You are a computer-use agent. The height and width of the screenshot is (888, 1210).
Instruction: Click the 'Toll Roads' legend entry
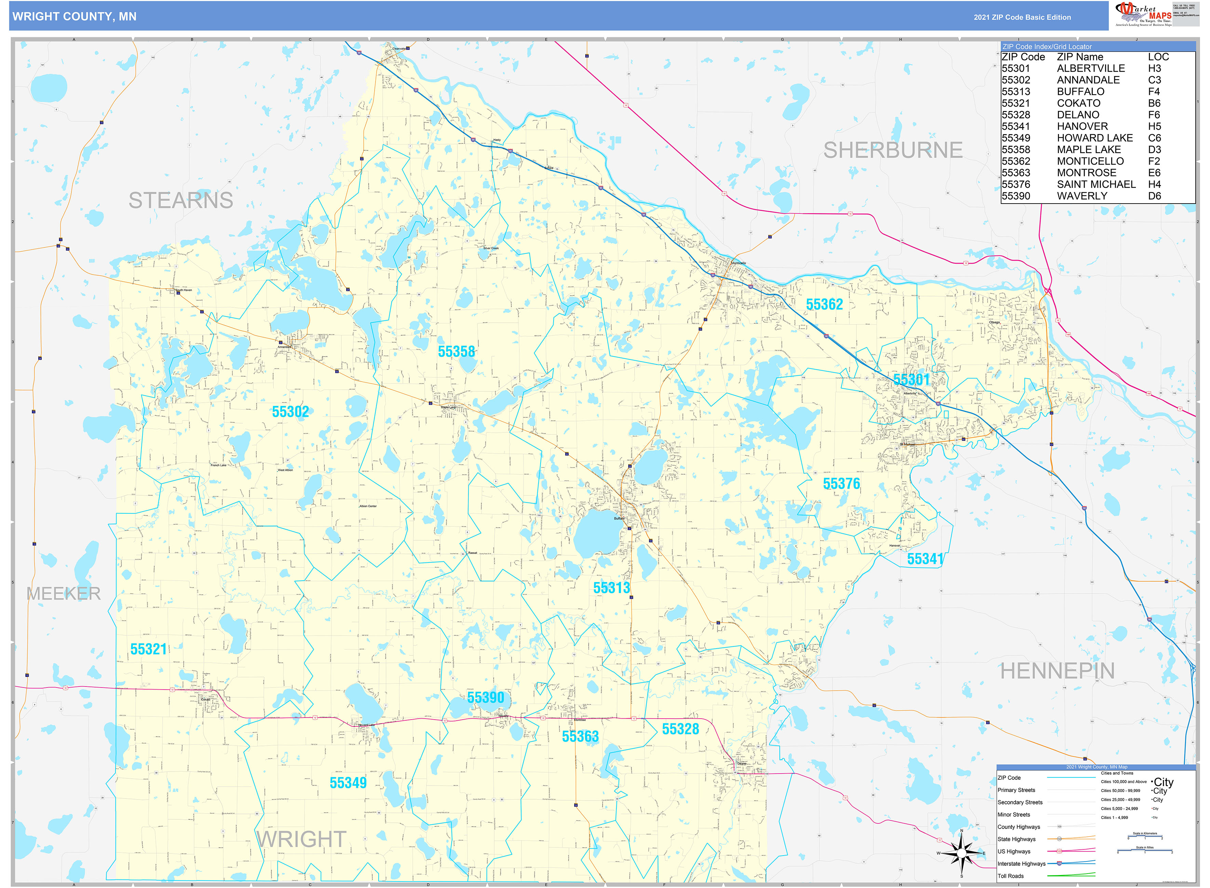pos(1011,876)
